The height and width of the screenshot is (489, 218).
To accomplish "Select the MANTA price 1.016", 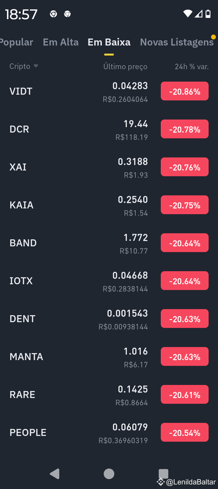I will 136,351.
